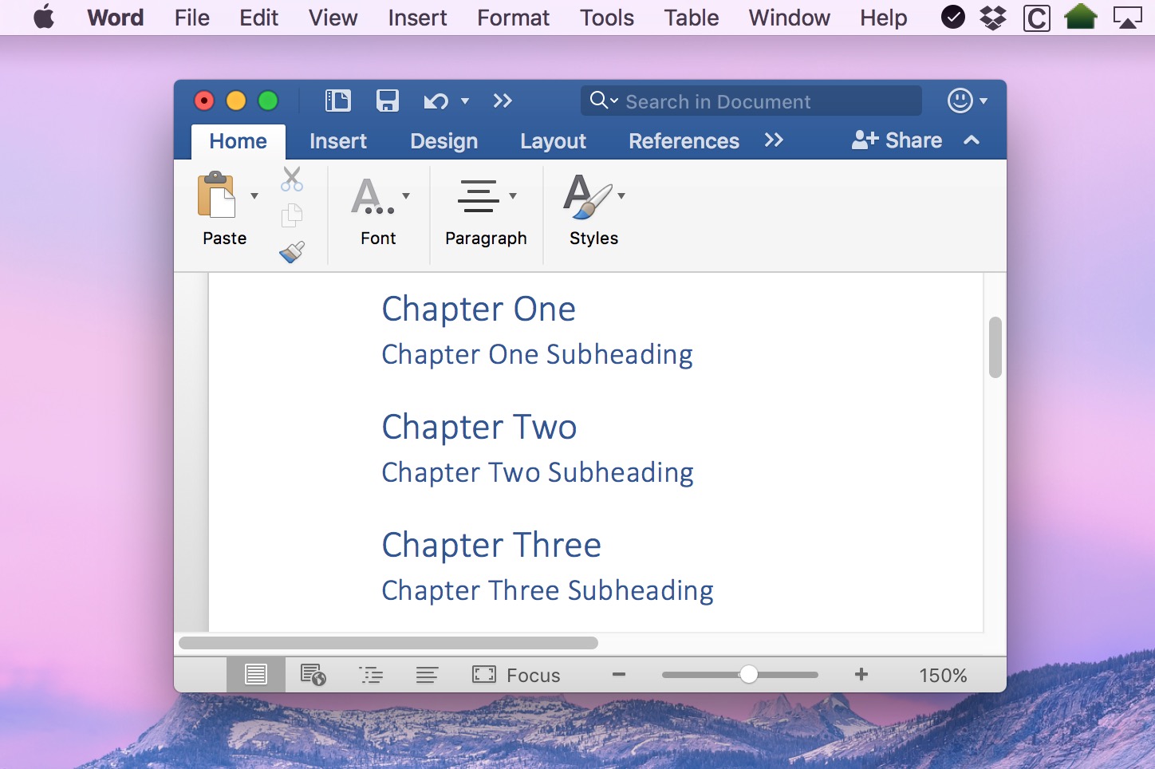
Task: Click the smiley feedback icon
Action: [x=960, y=101]
